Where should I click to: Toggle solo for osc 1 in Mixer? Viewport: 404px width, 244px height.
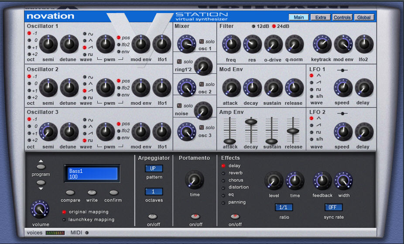[202, 41]
